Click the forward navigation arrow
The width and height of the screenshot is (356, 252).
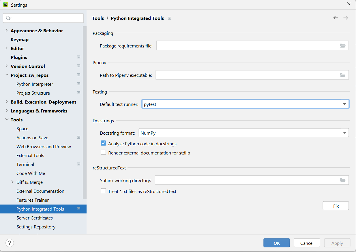point(346,18)
